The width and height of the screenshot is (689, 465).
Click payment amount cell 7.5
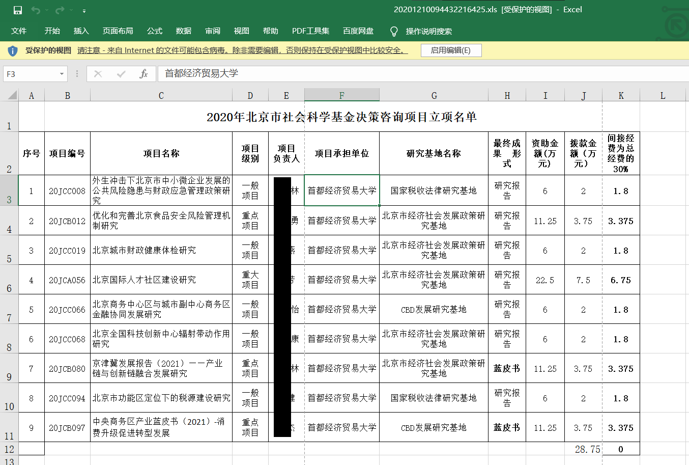coord(583,280)
